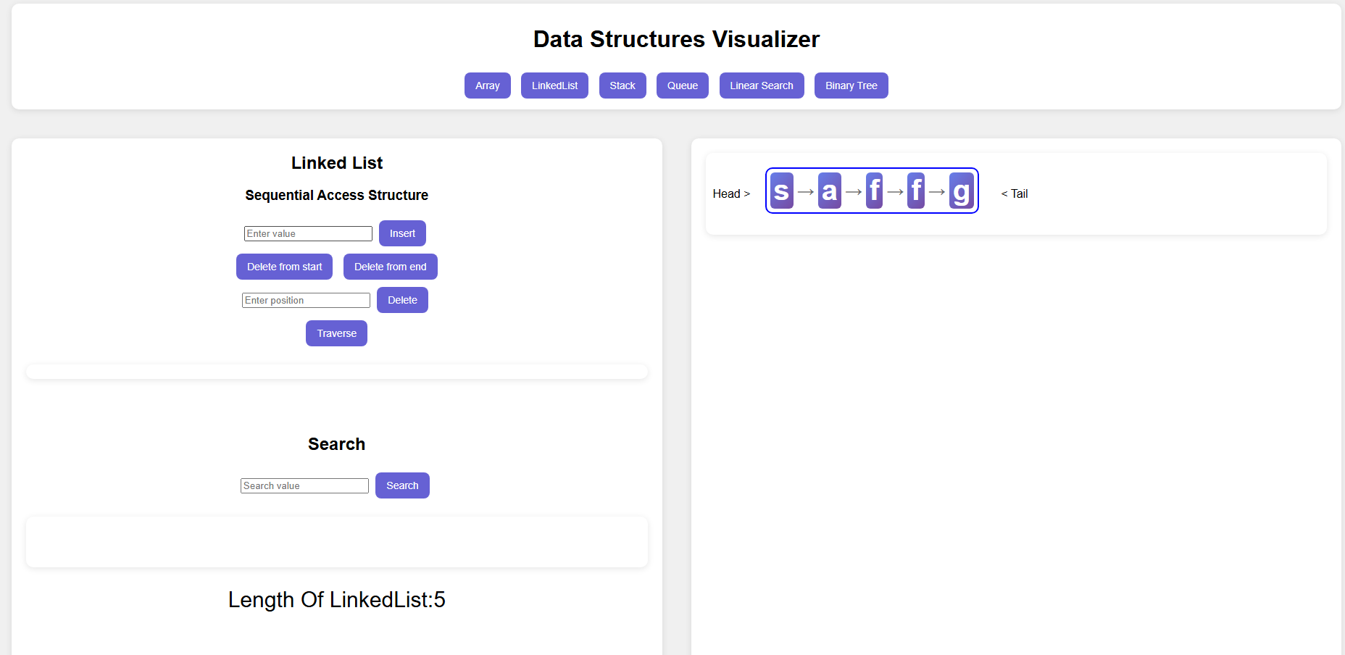Open the Stack visualizer
This screenshot has height=655, width=1345.
tap(622, 85)
